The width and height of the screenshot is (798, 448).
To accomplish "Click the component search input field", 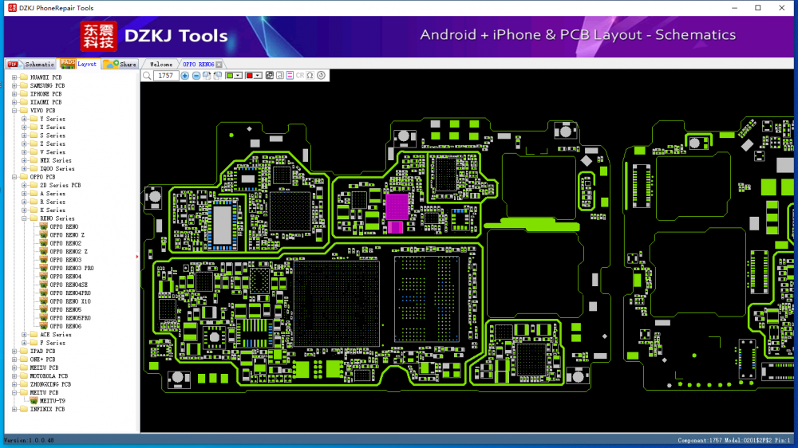I will pos(166,76).
